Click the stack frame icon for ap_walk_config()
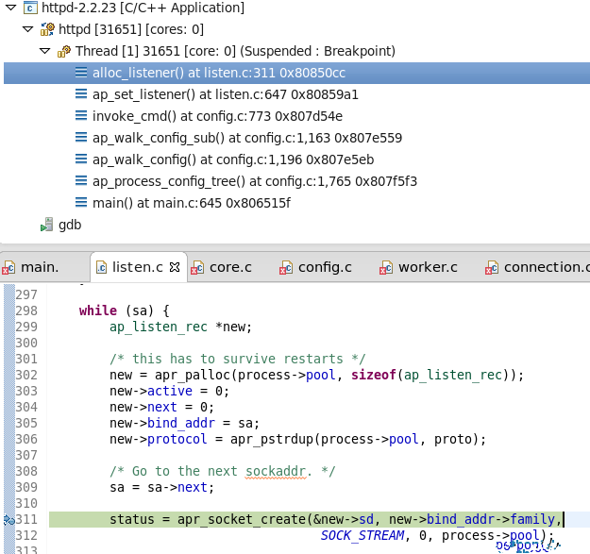Viewport: 590px width, 554px height. tap(81, 159)
